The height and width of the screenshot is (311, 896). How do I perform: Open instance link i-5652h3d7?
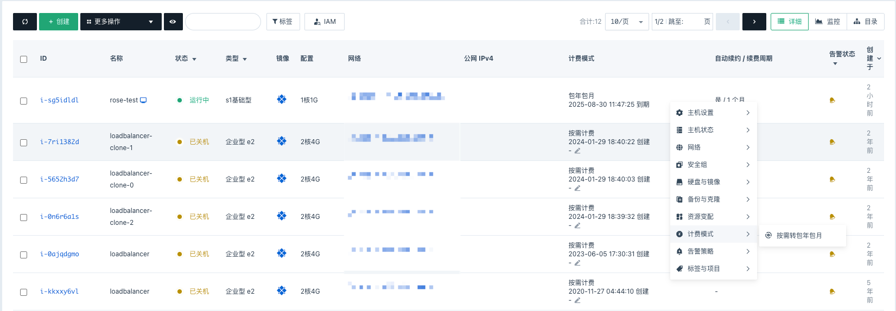[x=60, y=179]
